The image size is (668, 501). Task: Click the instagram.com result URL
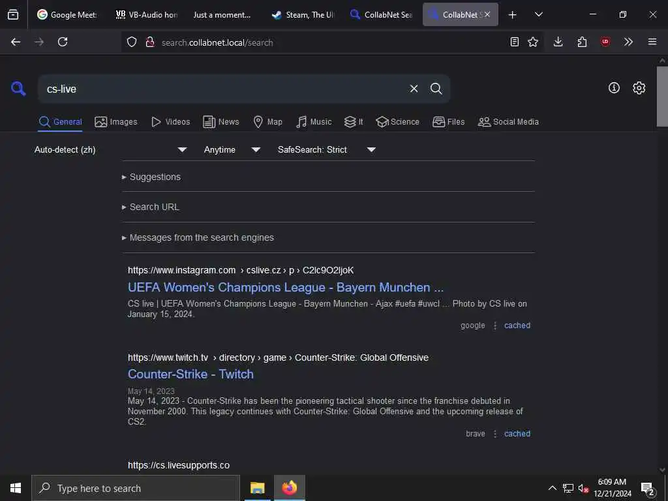click(241, 271)
